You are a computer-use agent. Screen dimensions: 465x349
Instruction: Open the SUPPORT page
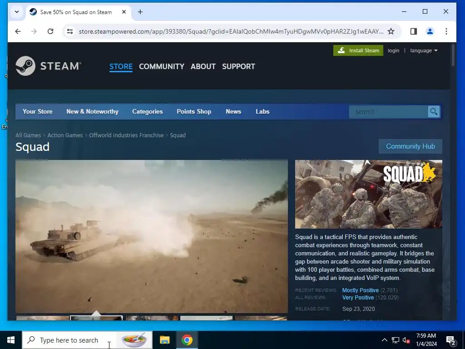[238, 66]
